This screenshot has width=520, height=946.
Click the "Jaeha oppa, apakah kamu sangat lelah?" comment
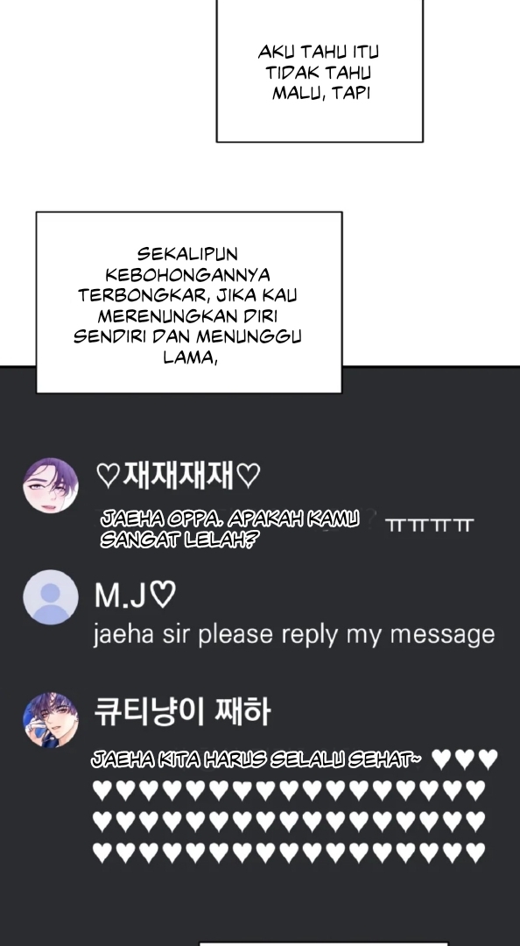click(230, 529)
